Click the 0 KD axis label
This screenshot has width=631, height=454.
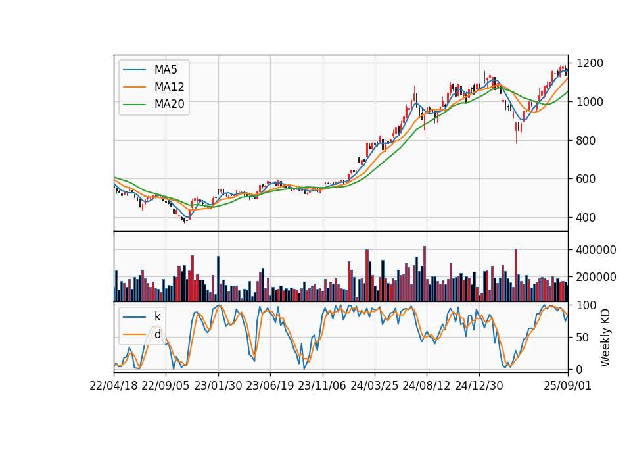pos(580,369)
